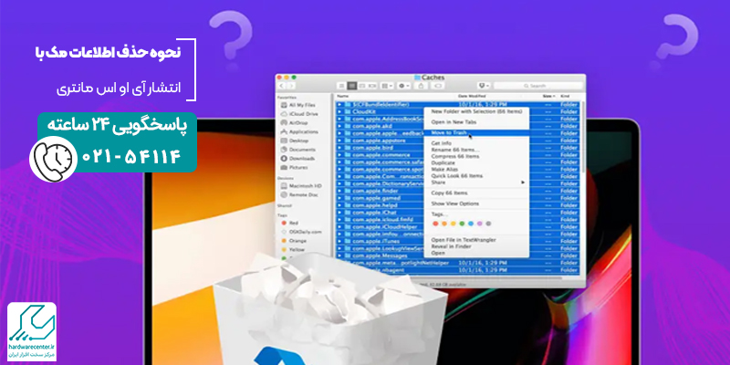Open Downloads folder in the sidebar

(301, 158)
